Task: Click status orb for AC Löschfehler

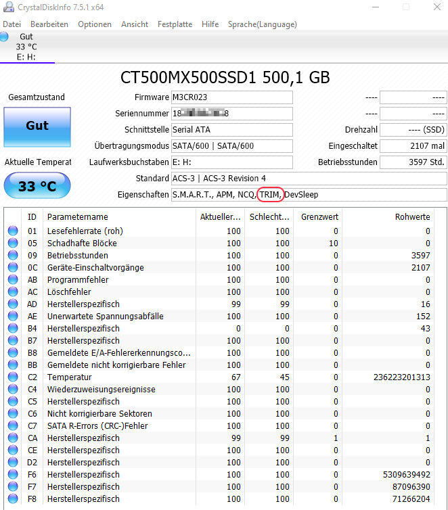Action: [13, 292]
